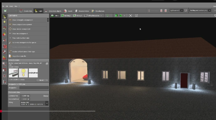The height and width of the screenshot is (120, 216).
Task: Click the zoom to fit view icon
Action: 131,16
